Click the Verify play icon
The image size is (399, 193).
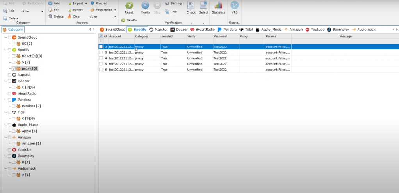[x=145, y=5]
